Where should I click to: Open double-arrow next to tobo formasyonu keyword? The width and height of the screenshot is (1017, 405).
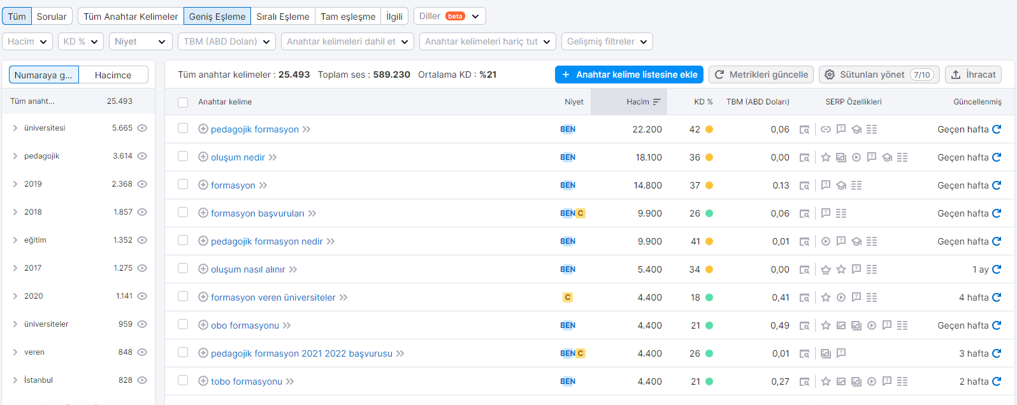click(290, 381)
